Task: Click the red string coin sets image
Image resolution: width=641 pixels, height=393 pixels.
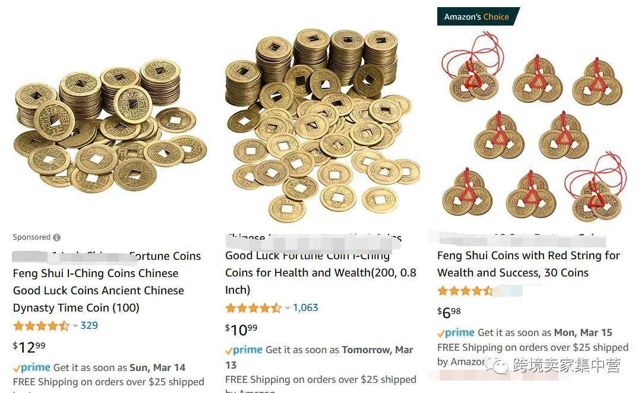Action: click(x=534, y=127)
